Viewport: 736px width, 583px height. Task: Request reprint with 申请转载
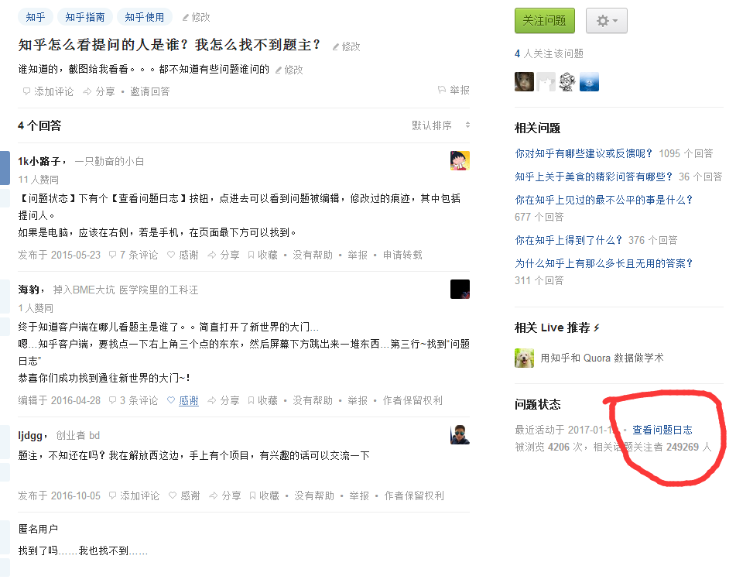click(402, 255)
